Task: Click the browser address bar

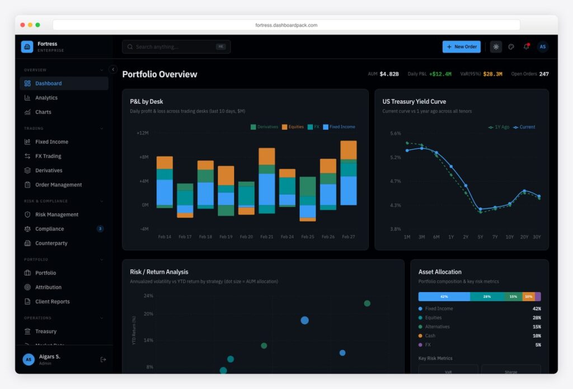Action: (x=286, y=25)
